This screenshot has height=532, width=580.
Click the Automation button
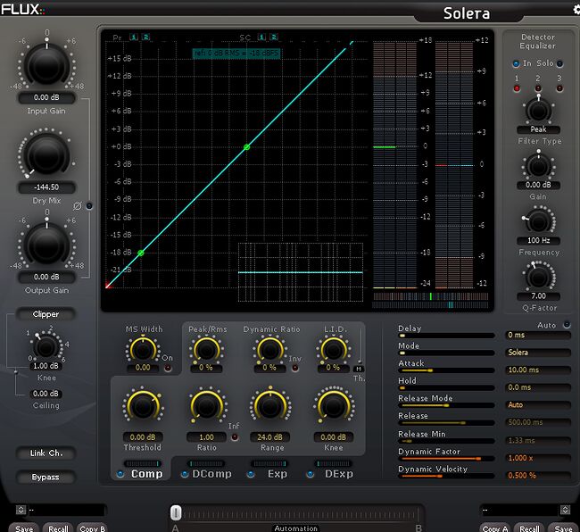(296, 528)
